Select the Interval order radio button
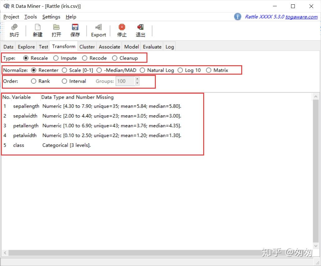321x266 pixels. (64, 81)
